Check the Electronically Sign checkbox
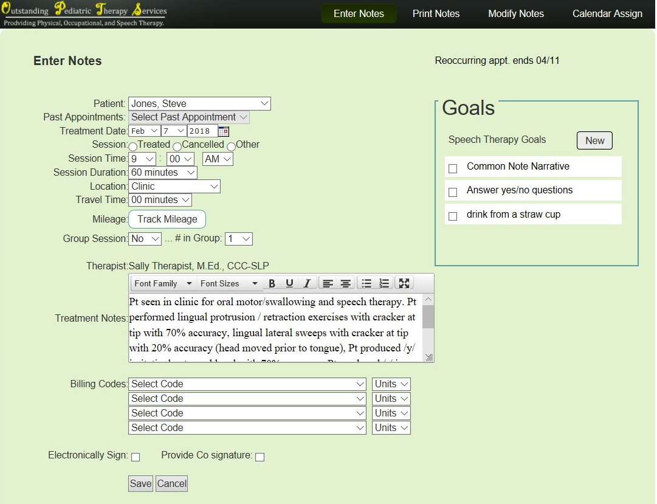 pos(136,457)
